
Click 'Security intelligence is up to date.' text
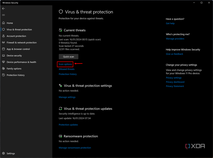[77, 114]
